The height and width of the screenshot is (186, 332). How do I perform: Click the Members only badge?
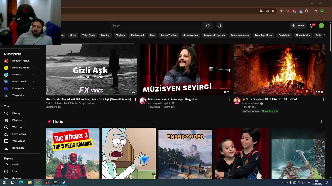270,111
